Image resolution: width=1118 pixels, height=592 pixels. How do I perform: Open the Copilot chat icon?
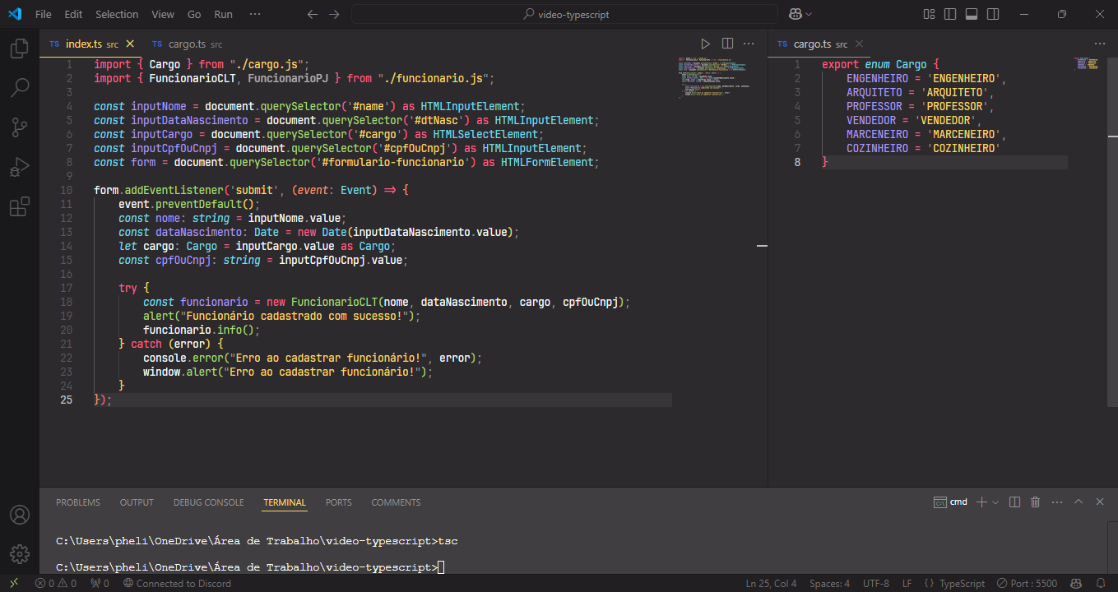[796, 14]
